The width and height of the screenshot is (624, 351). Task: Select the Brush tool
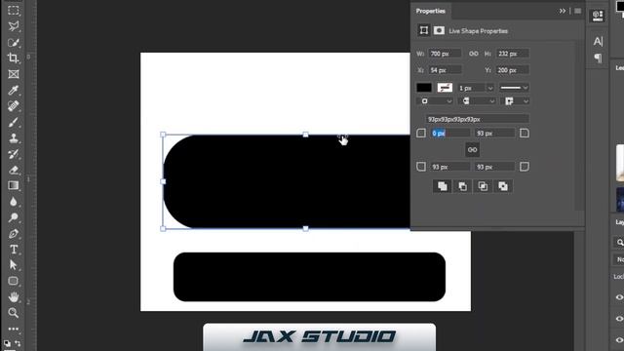[x=13, y=122]
